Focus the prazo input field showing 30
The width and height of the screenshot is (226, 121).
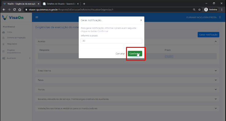point(111,41)
